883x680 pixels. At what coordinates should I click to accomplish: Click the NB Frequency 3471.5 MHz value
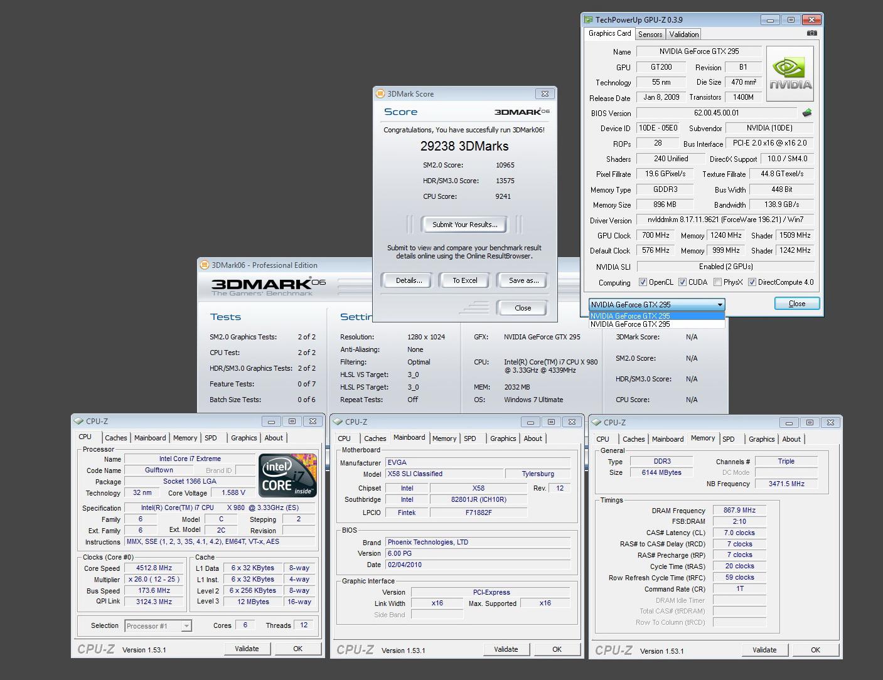[x=786, y=484]
